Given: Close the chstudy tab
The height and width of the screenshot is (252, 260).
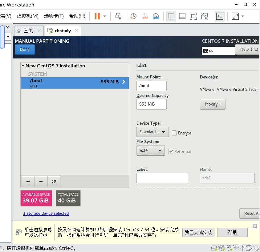Looking at the screenshot, I should tap(76, 31).
